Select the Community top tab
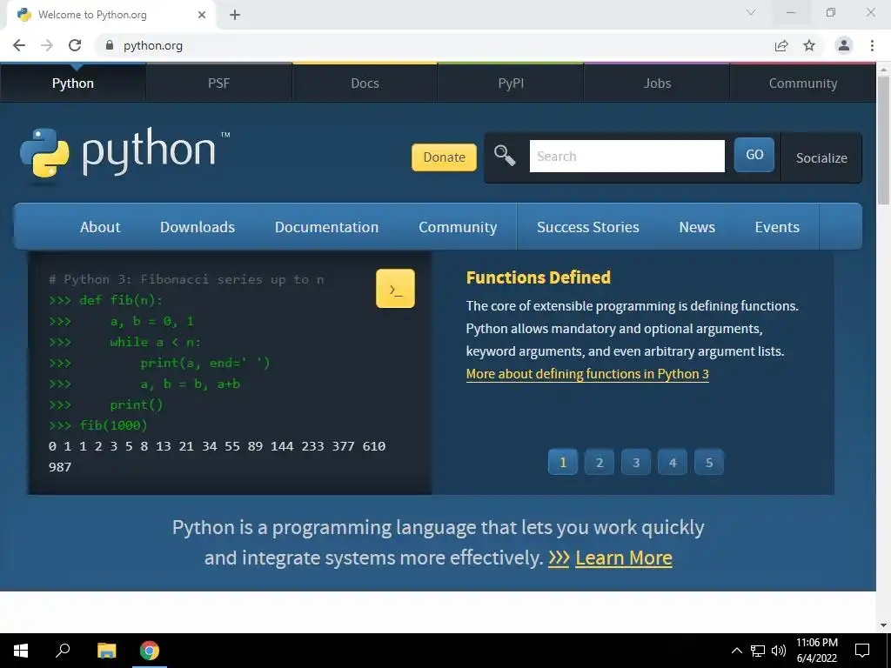This screenshot has height=668, width=891. pos(803,83)
